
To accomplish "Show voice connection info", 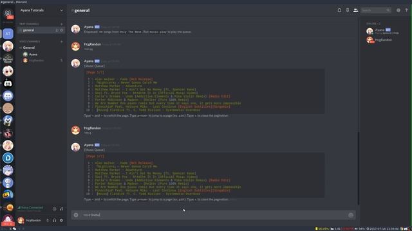I will pos(54,209).
